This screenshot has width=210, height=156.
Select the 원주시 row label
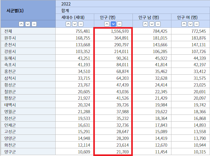pos(28,38)
